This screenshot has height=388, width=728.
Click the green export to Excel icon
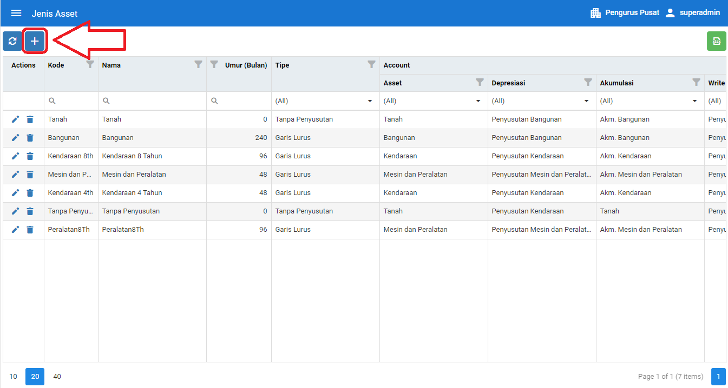[716, 41]
